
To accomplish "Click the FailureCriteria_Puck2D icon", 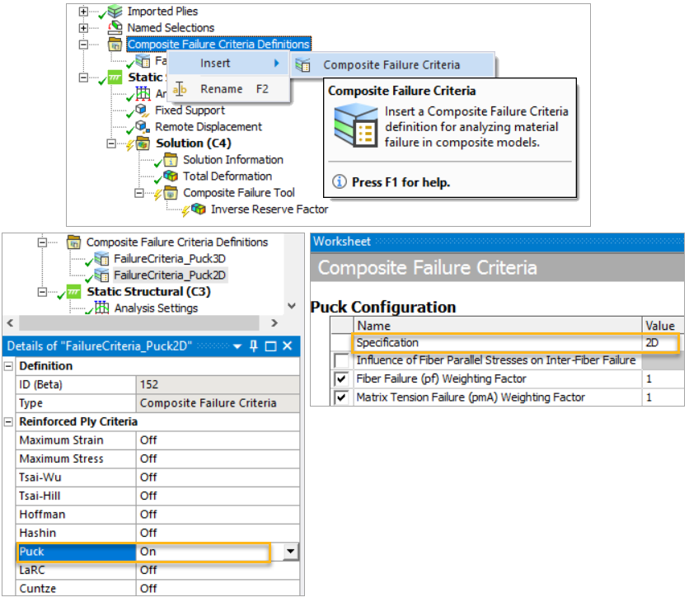I will click(101, 275).
